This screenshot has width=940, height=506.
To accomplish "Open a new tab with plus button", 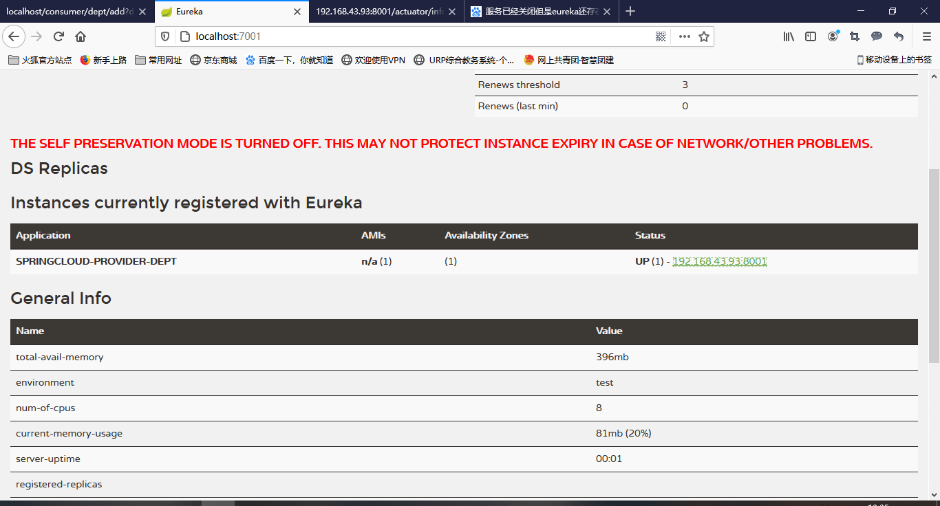I will 630,11.
